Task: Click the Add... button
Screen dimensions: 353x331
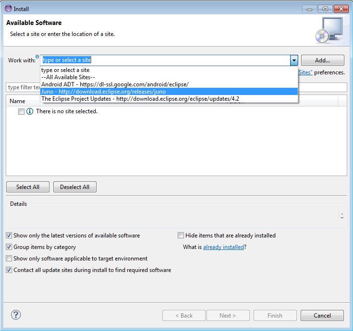Action: tap(322, 60)
